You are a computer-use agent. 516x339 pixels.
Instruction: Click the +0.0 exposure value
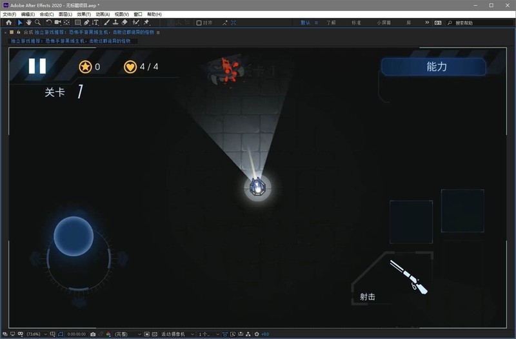[x=265, y=334]
